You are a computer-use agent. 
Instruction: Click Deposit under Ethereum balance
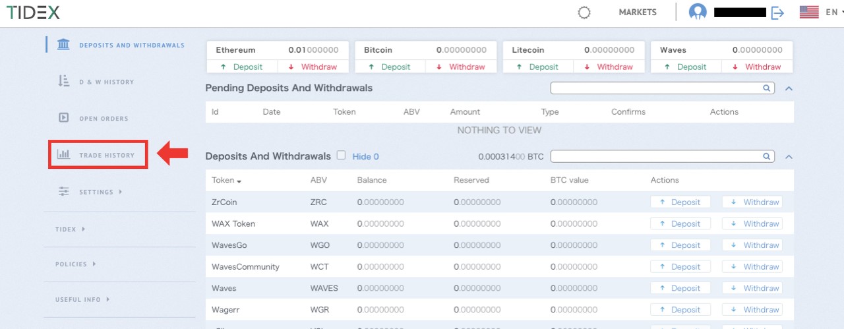coord(241,67)
